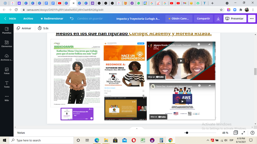Undo the last change
This screenshot has height=144, width=257.
(72, 18)
